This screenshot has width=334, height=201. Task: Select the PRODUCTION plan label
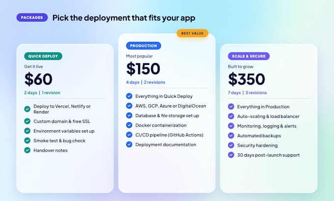pos(143,46)
